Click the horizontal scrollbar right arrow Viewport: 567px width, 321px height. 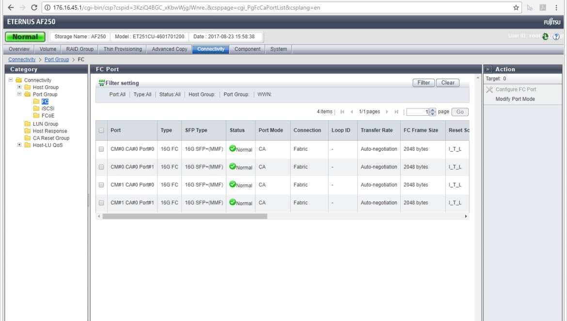(x=466, y=216)
